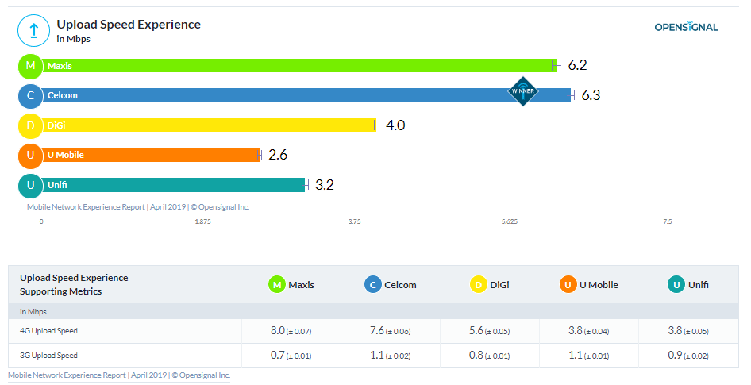Click the 6.3 value label beside the Celcom bar
The image size is (751, 385).
tap(591, 95)
